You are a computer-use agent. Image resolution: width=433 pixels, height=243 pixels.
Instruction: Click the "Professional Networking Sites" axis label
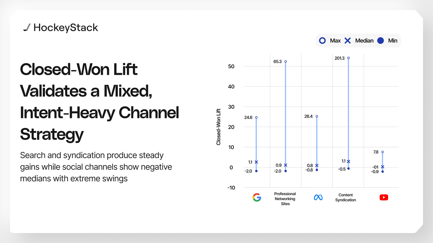[285, 199]
